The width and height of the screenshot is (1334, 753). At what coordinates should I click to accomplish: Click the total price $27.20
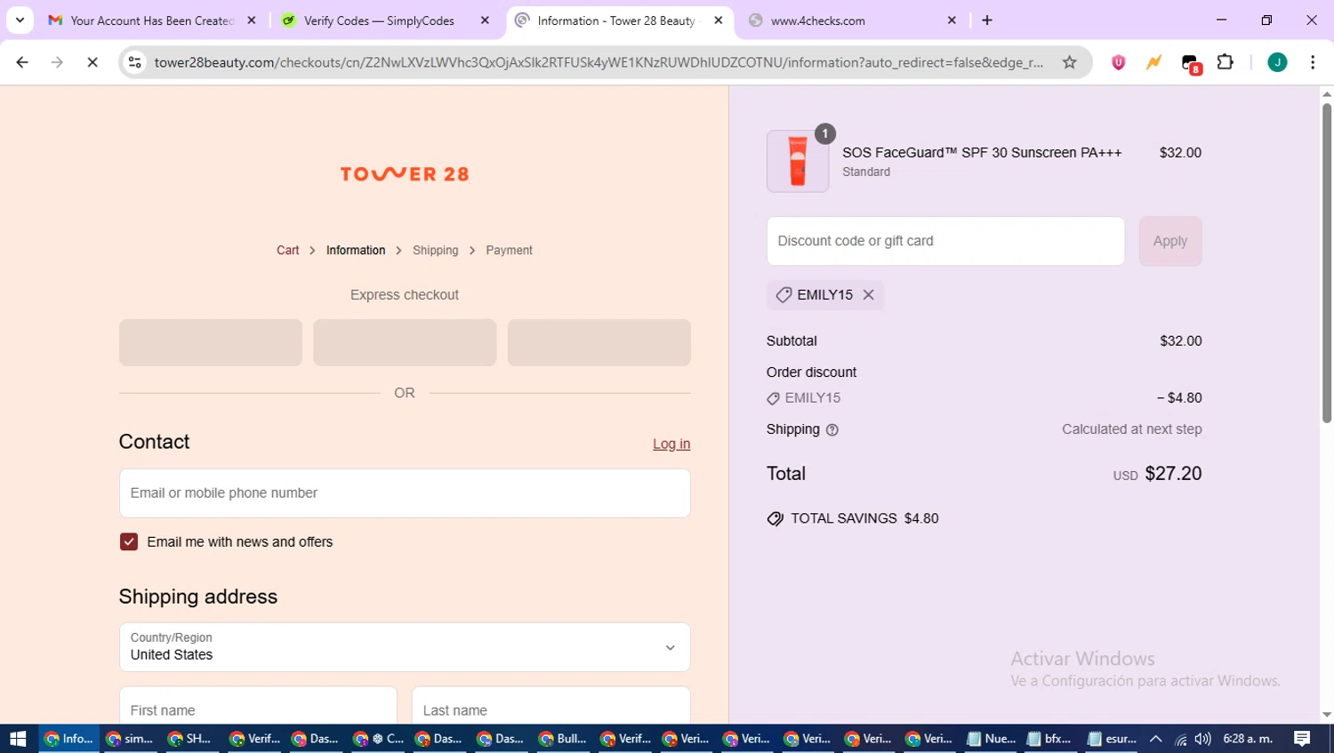pos(1173,474)
